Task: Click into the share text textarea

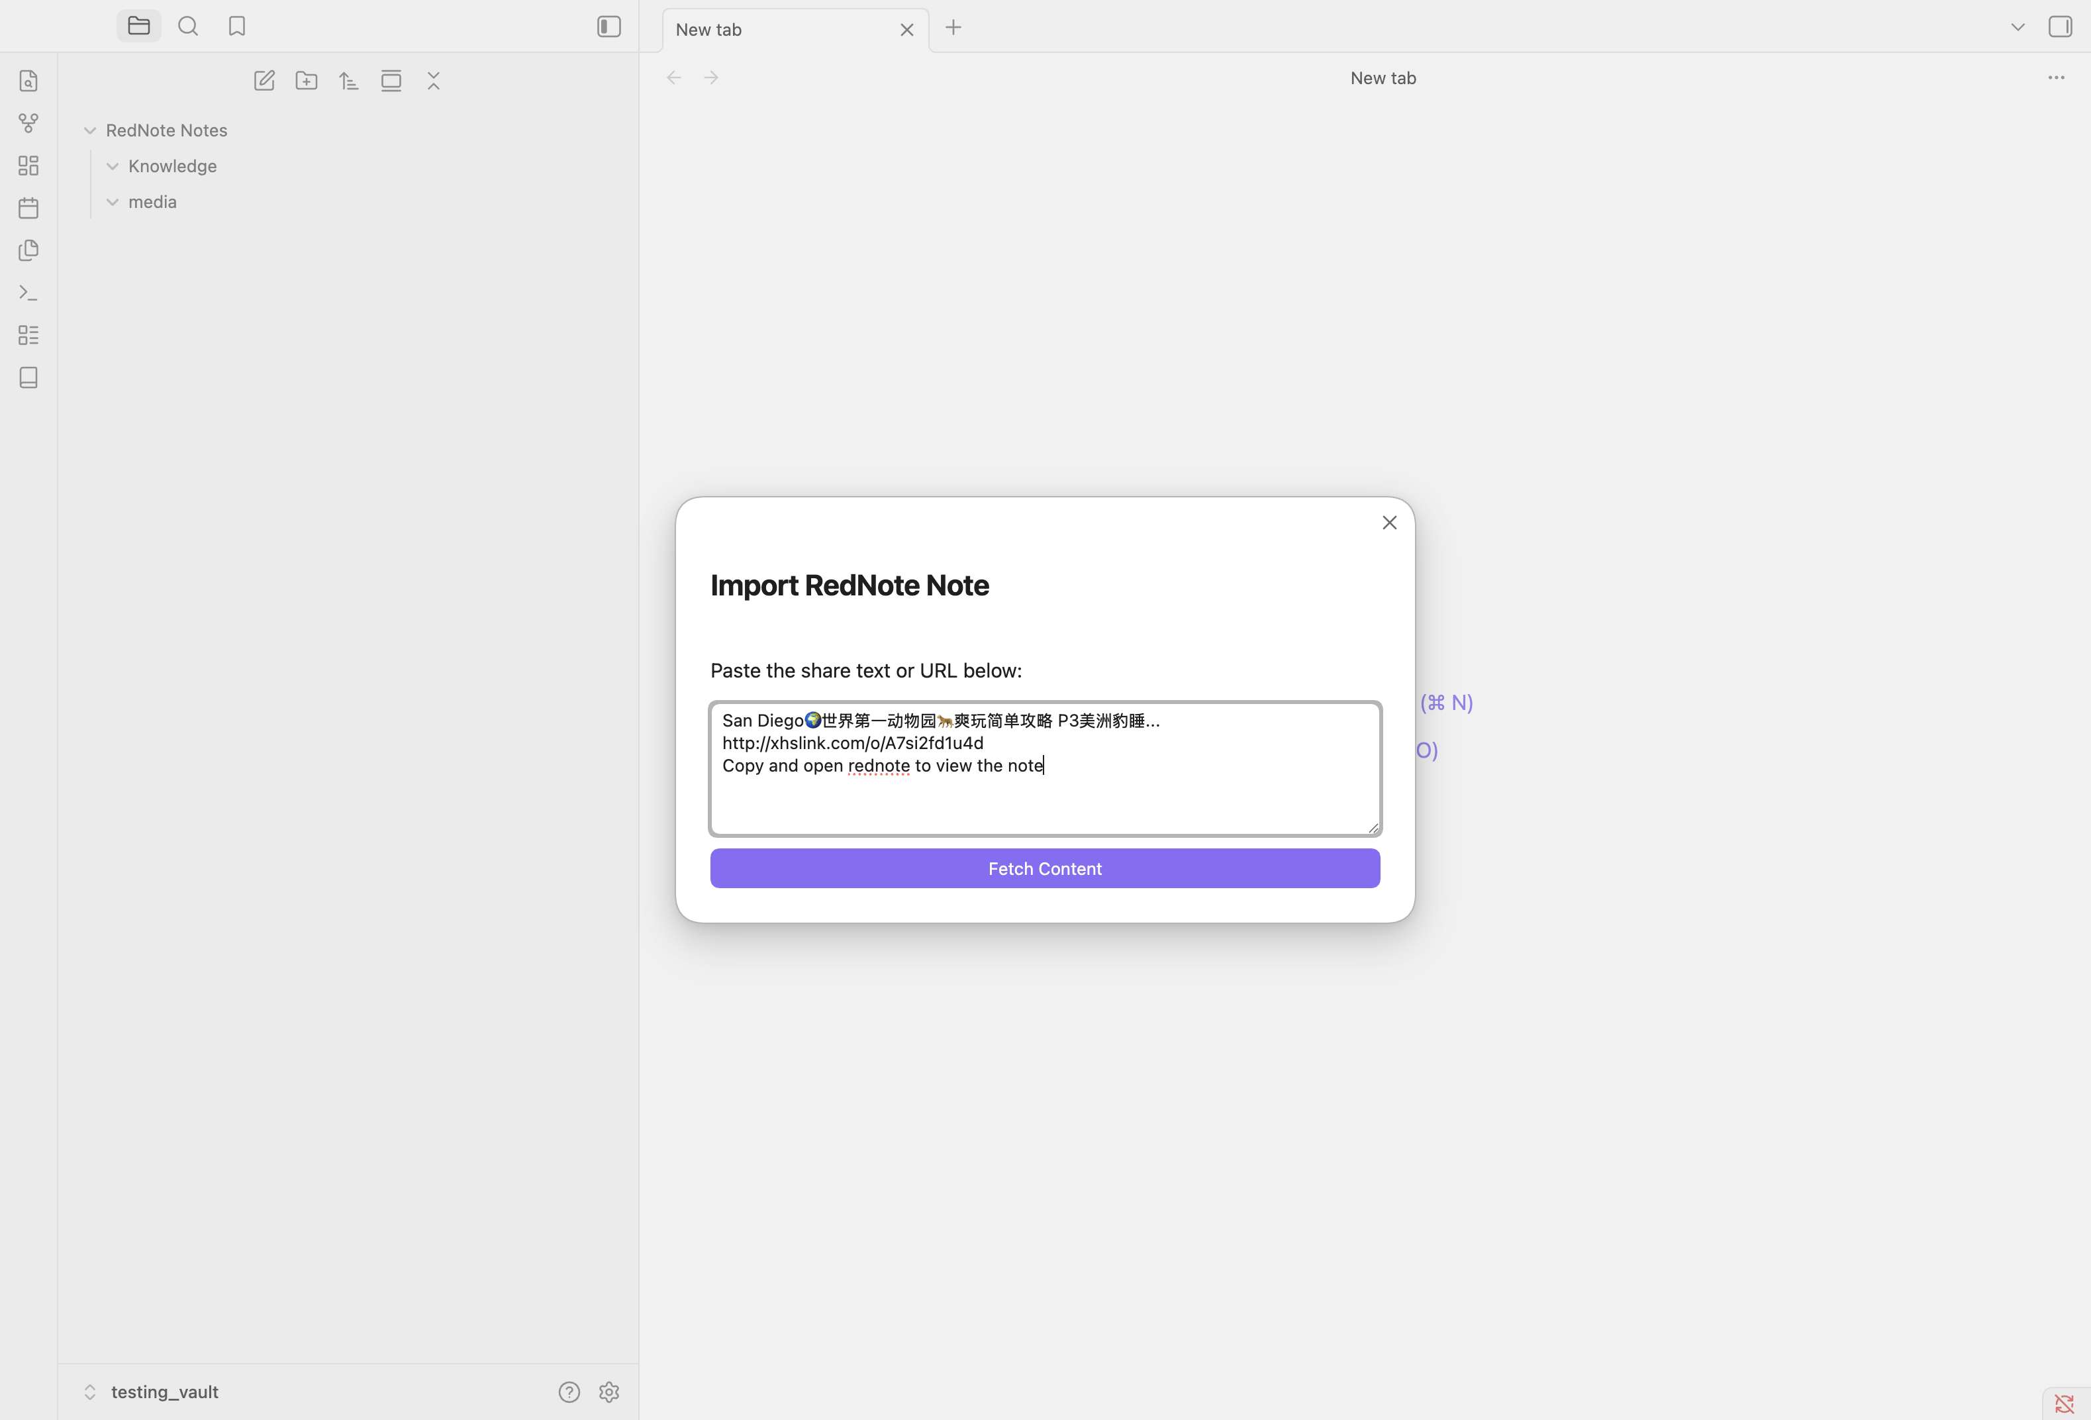Action: 1045,768
